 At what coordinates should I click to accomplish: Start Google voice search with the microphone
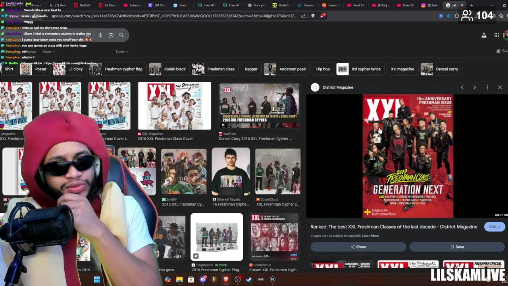pyautogui.click(x=100, y=35)
